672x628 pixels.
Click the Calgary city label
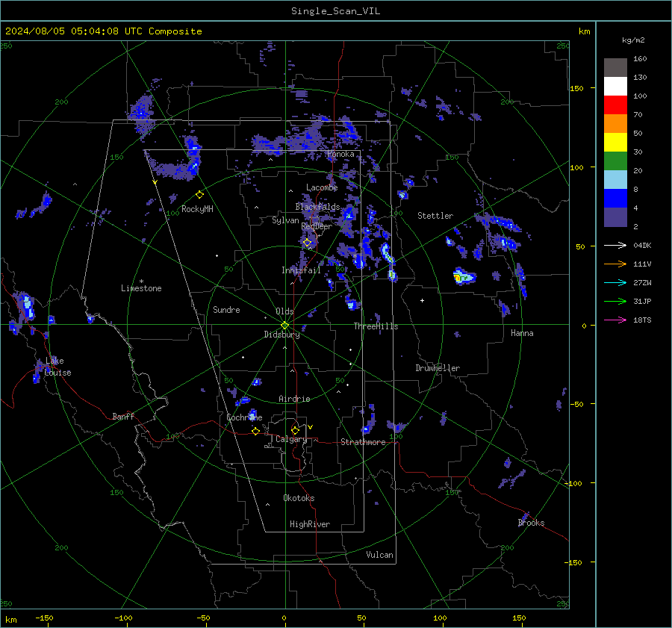click(x=291, y=439)
